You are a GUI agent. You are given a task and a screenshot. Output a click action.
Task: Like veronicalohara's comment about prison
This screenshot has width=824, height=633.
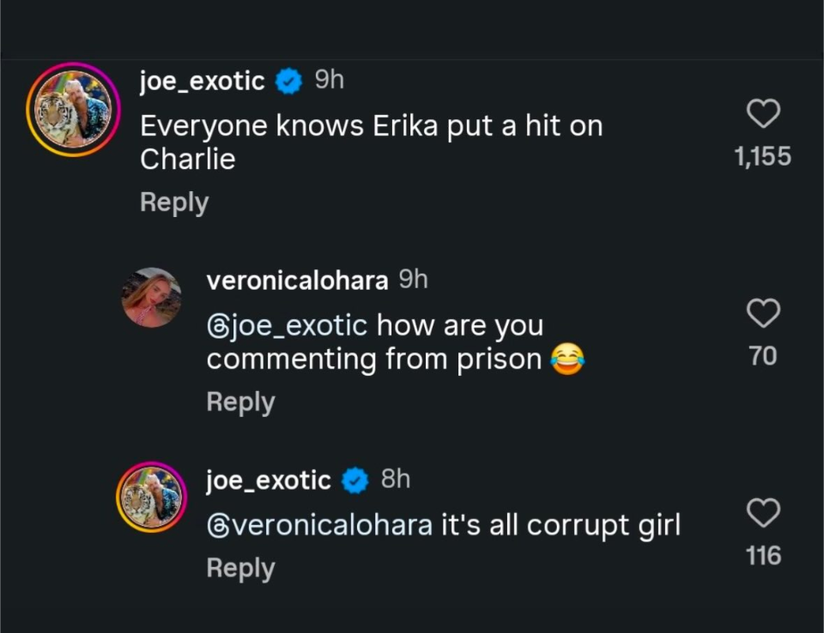(x=762, y=314)
